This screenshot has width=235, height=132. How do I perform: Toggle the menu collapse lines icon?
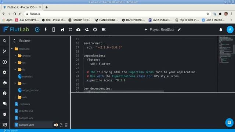pos(104,29)
